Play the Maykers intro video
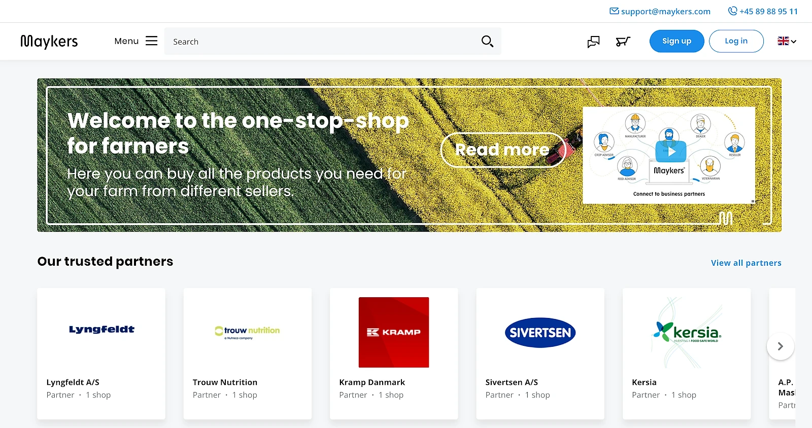 (x=671, y=151)
